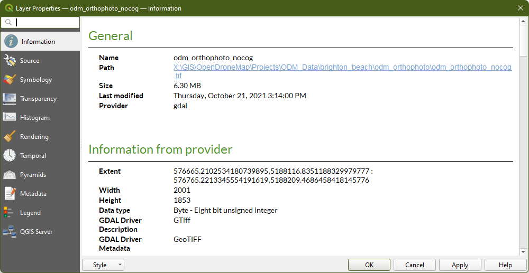This screenshot has width=529, height=273.
Task: Open the Information page icon
Action: [11, 42]
